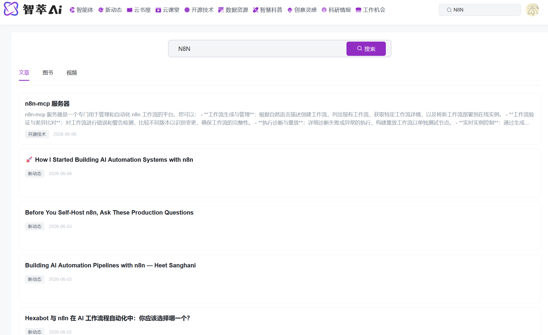
Task: Open the user avatar in header
Action: click(x=532, y=10)
